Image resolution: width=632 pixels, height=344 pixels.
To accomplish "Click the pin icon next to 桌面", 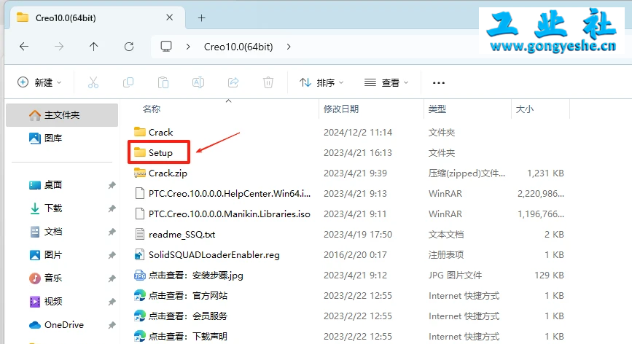I will tap(112, 185).
